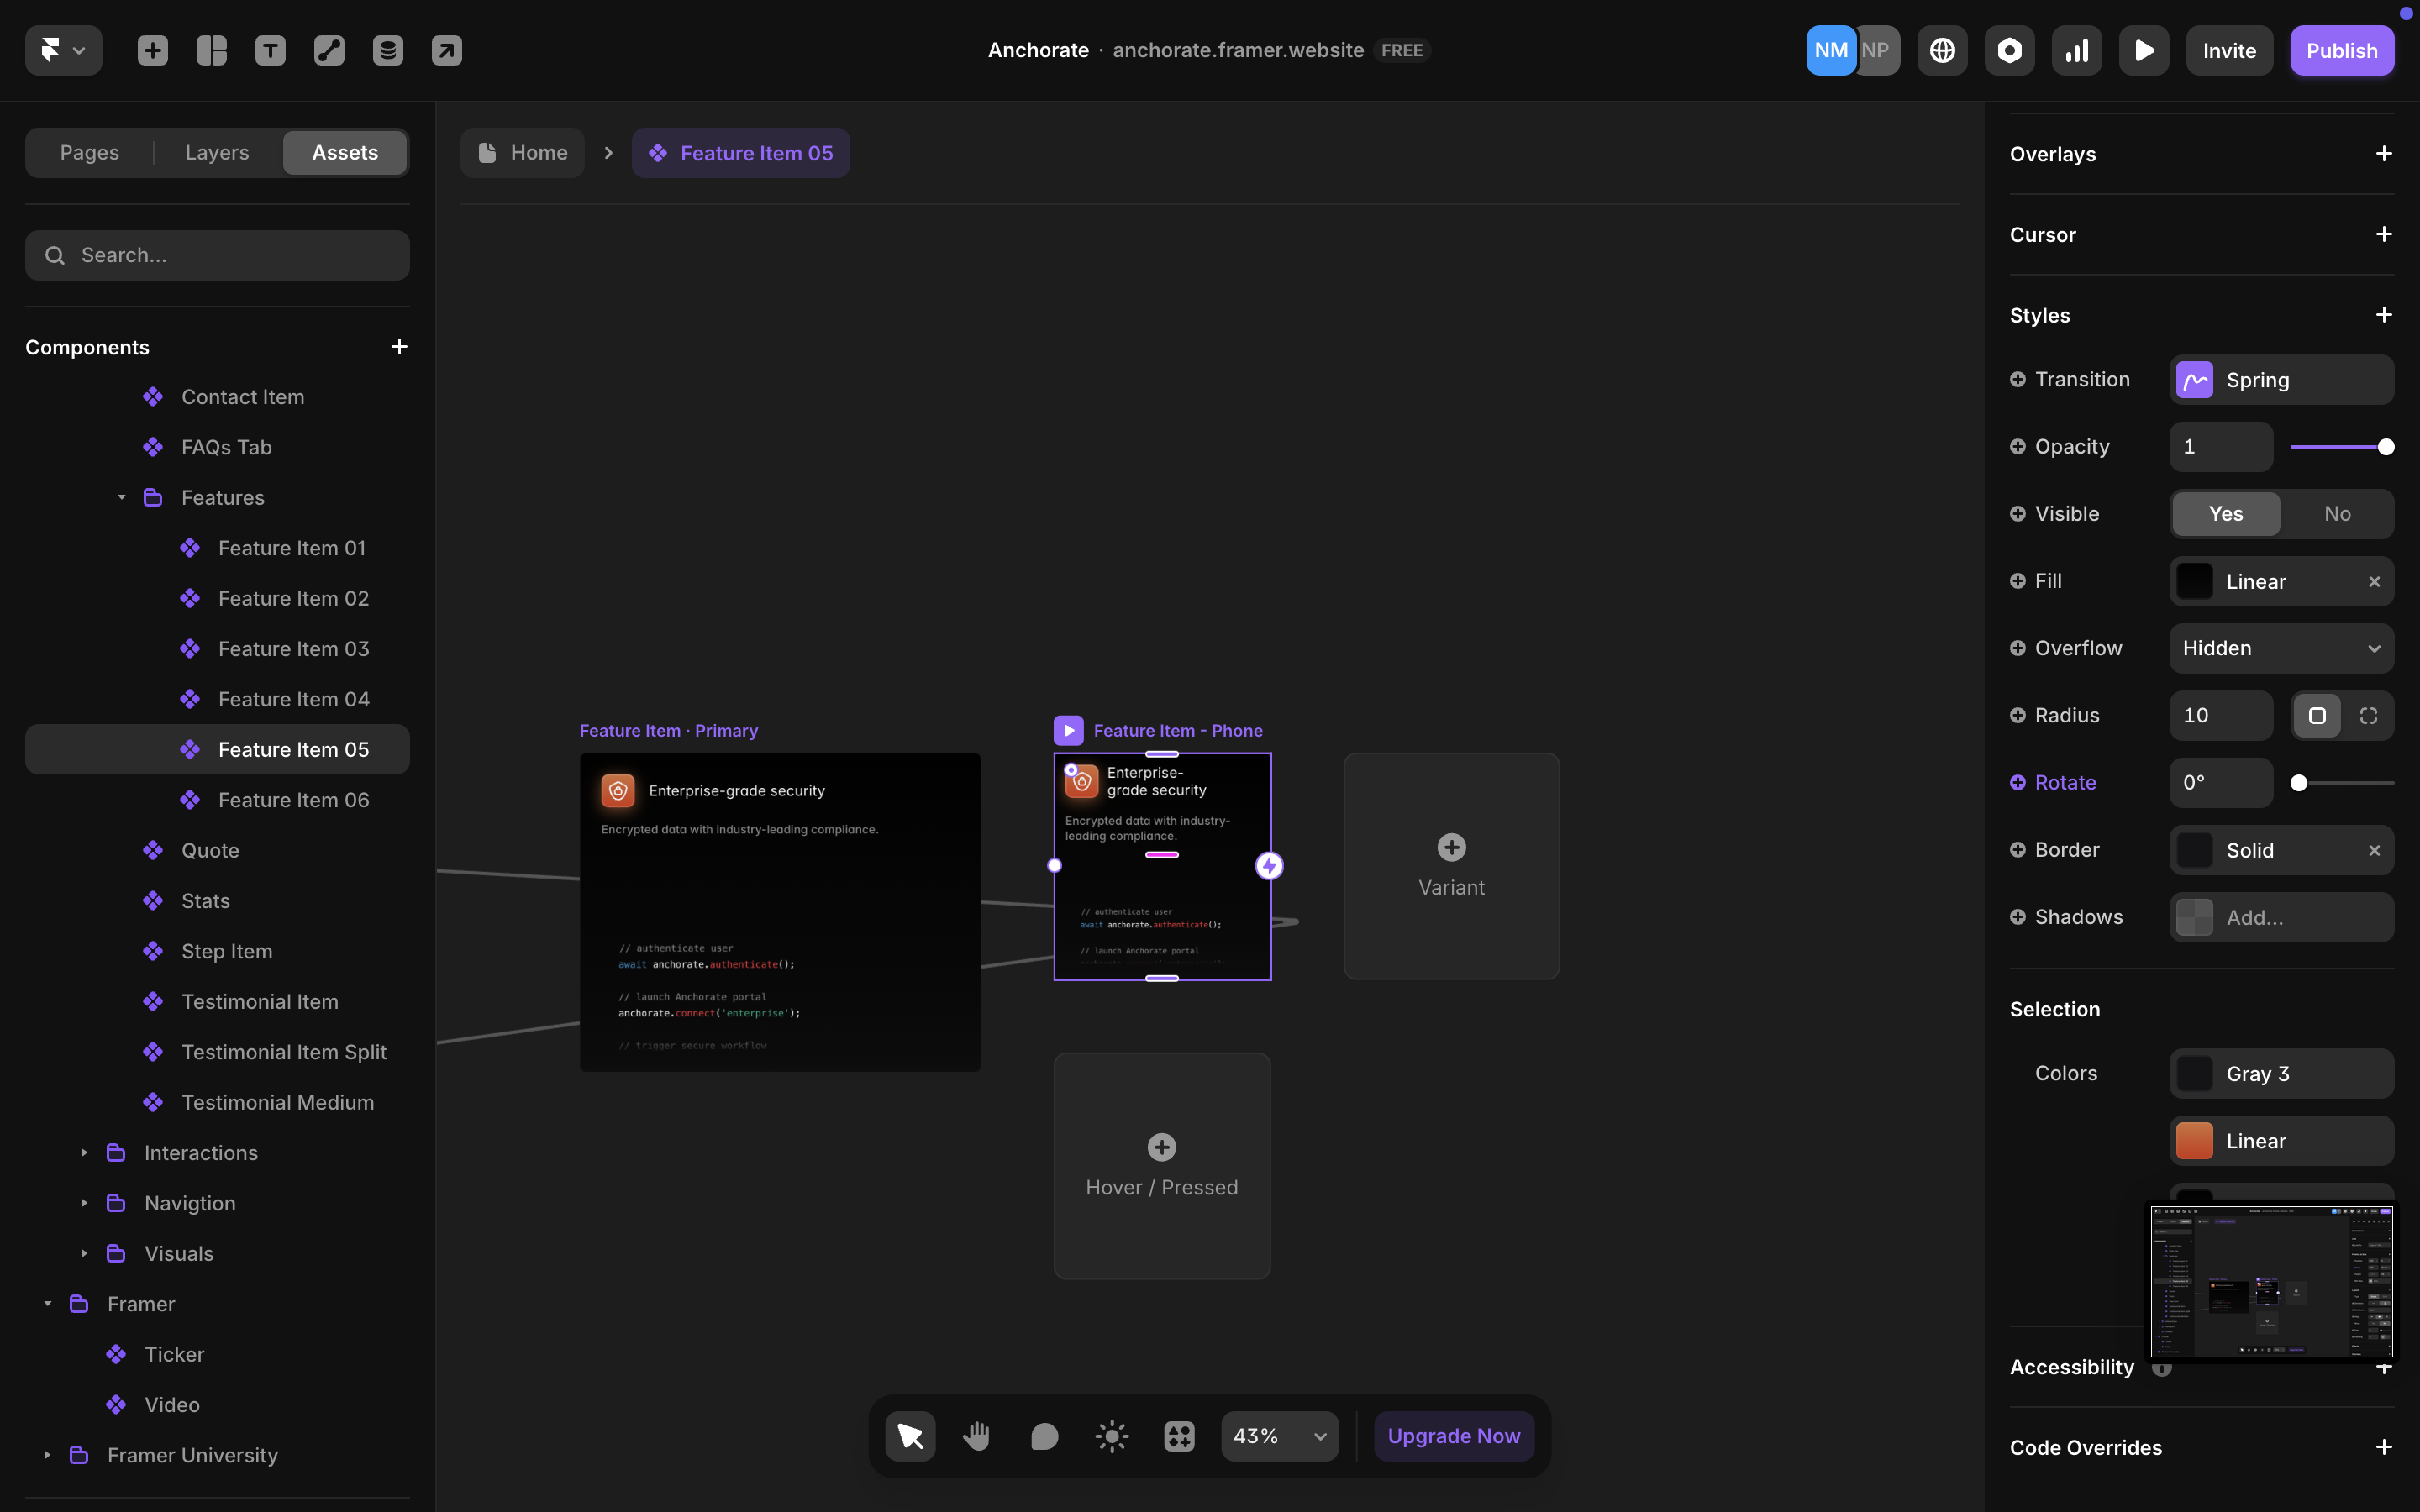Open the Localization globe icon
This screenshot has width=2420, height=1512.
click(x=1941, y=50)
